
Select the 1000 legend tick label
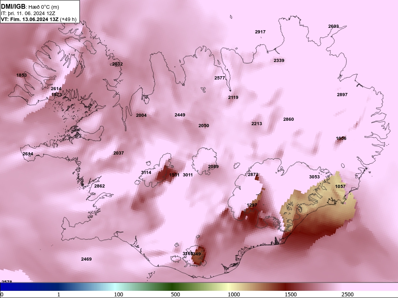[x=234, y=295]
